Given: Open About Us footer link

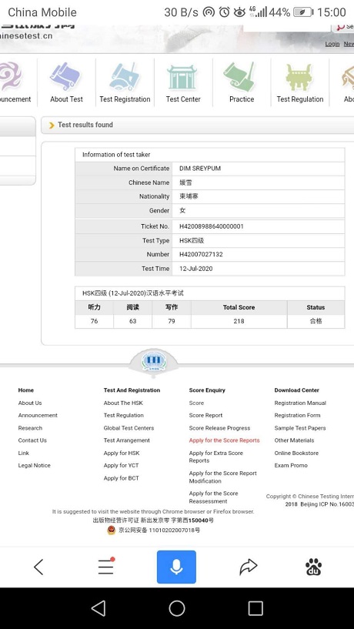Looking at the screenshot, I should point(30,403).
